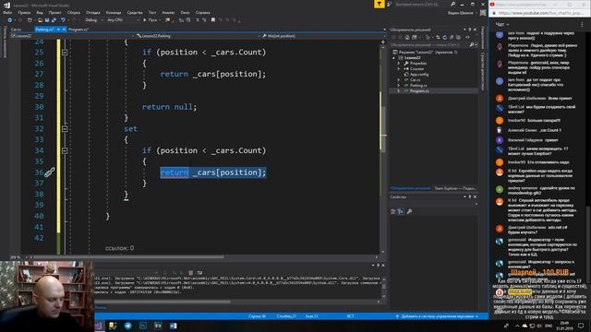Click the Properties panel wrench icon

pos(409,211)
